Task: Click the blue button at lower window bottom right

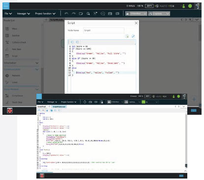Action: 181,176
